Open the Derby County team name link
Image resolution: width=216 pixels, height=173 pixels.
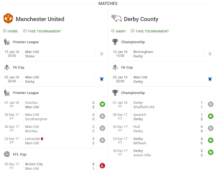pos(141,19)
